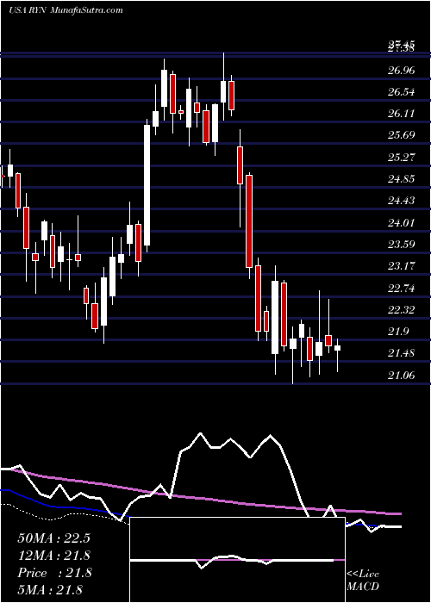Select the 21.9 price axis label
This screenshot has width=431, height=603.
(398, 332)
